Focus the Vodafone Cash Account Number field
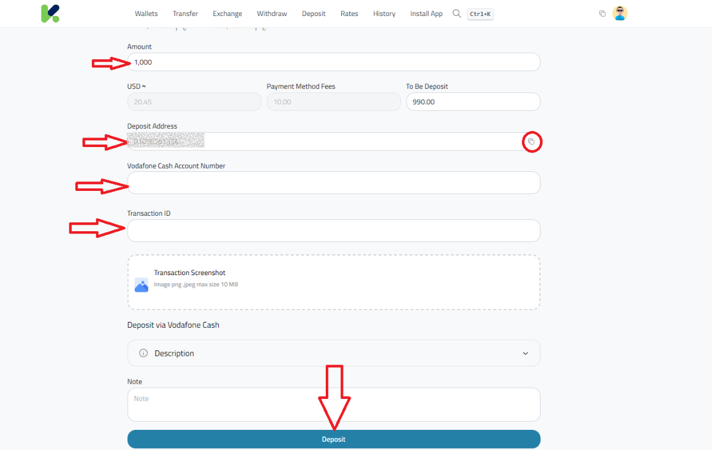 click(x=333, y=183)
